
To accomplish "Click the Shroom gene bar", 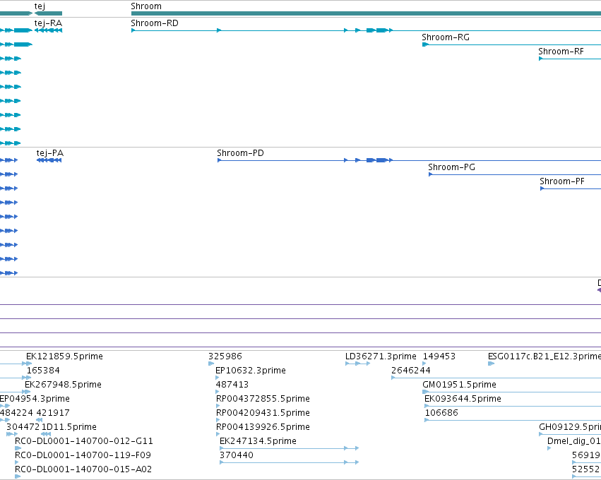I will point(366,14).
